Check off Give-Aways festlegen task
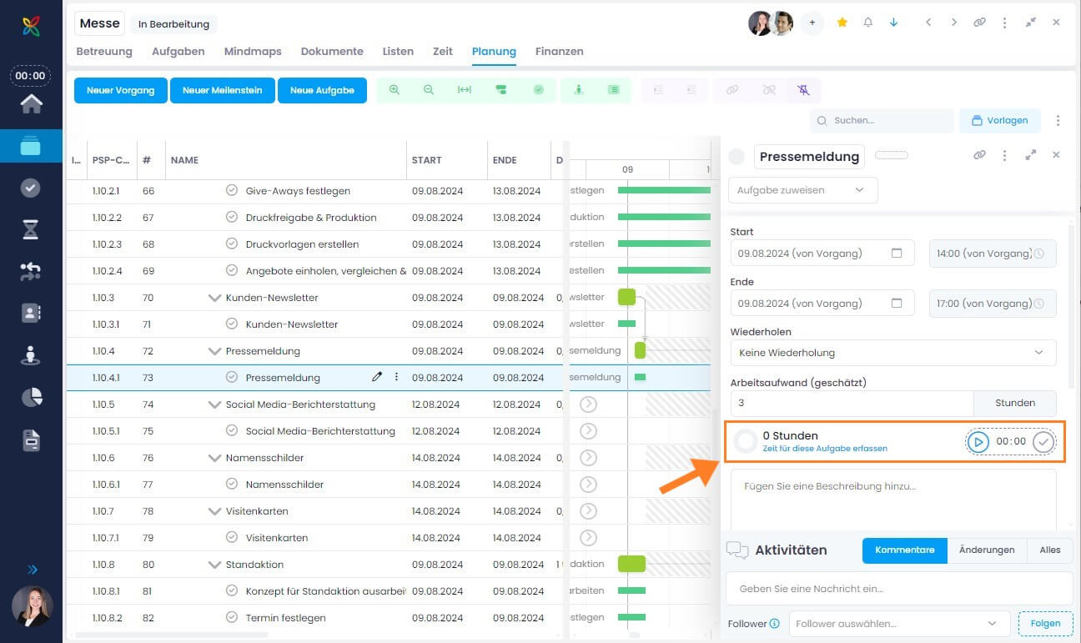The image size is (1081, 643). tap(232, 190)
